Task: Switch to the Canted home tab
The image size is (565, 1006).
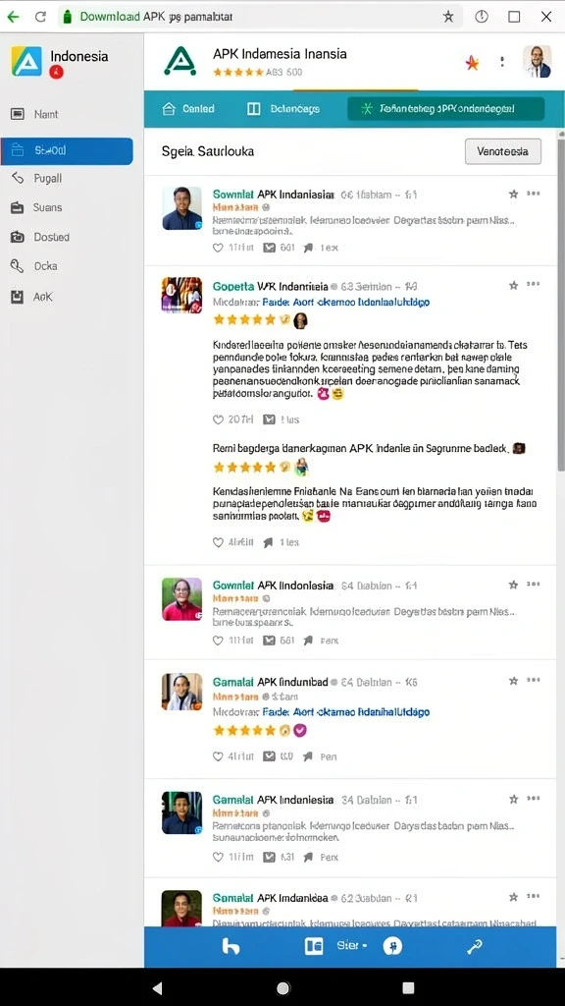Action: click(x=188, y=108)
